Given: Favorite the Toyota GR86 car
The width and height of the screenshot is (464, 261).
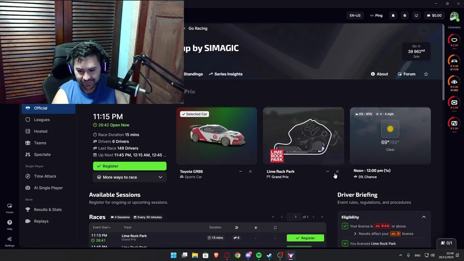Looking at the screenshot, I should [250, 171].
